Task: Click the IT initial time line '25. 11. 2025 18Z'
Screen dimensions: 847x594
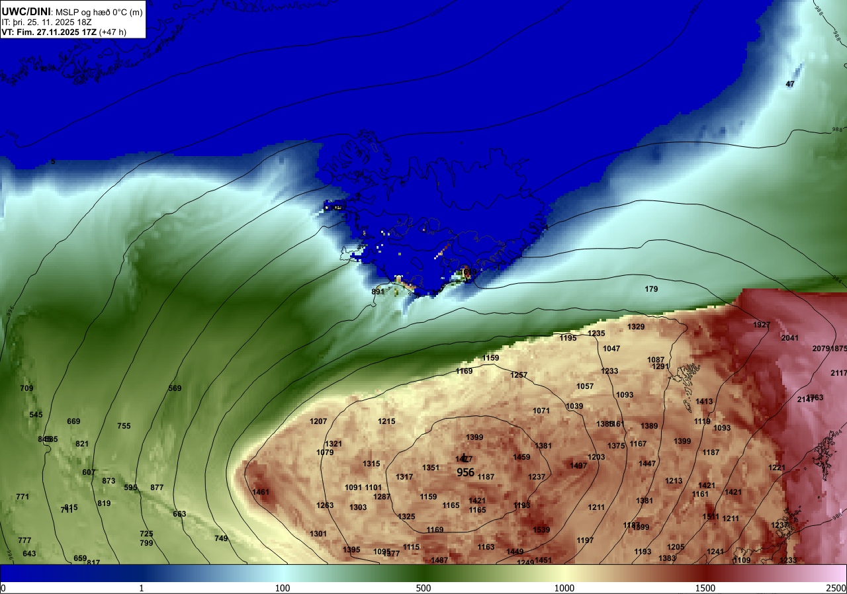Action: tap(47, 21)
